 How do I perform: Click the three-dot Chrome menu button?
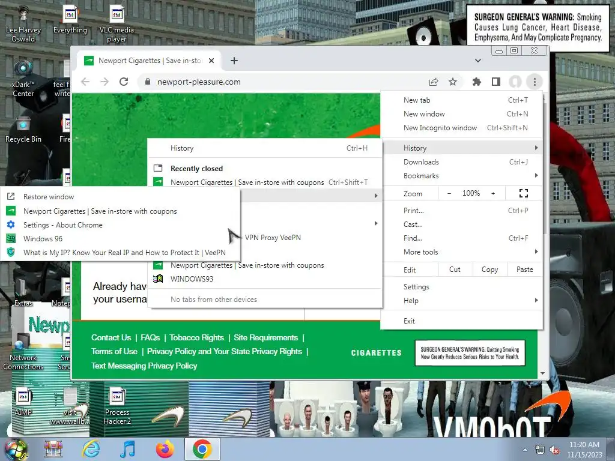[x=535, y=82]
